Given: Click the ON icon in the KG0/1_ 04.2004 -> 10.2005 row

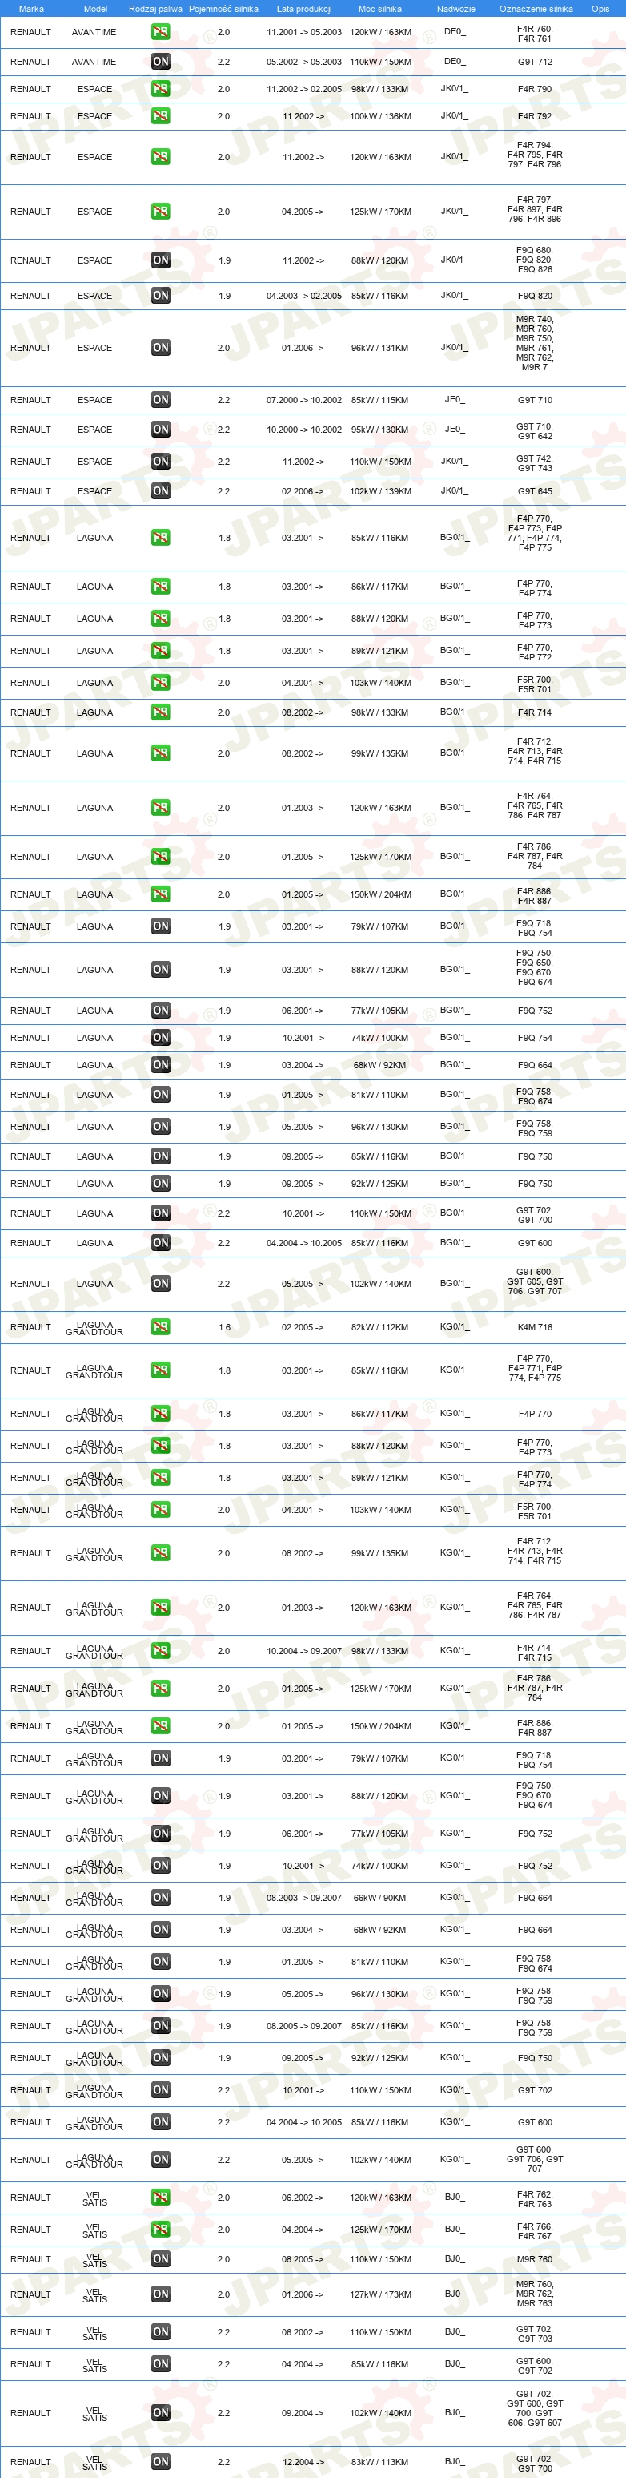Looking at the screenshot, I should pyautogui.click(x=161, y=2122).
